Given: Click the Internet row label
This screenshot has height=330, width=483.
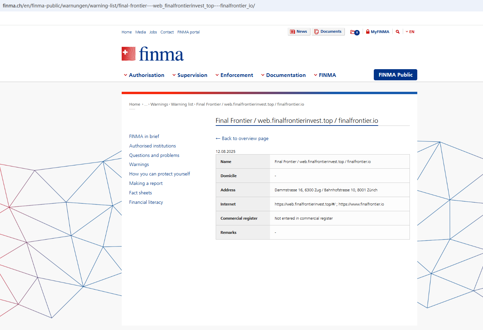Looking at the screenshot, I should click(228, 204).
